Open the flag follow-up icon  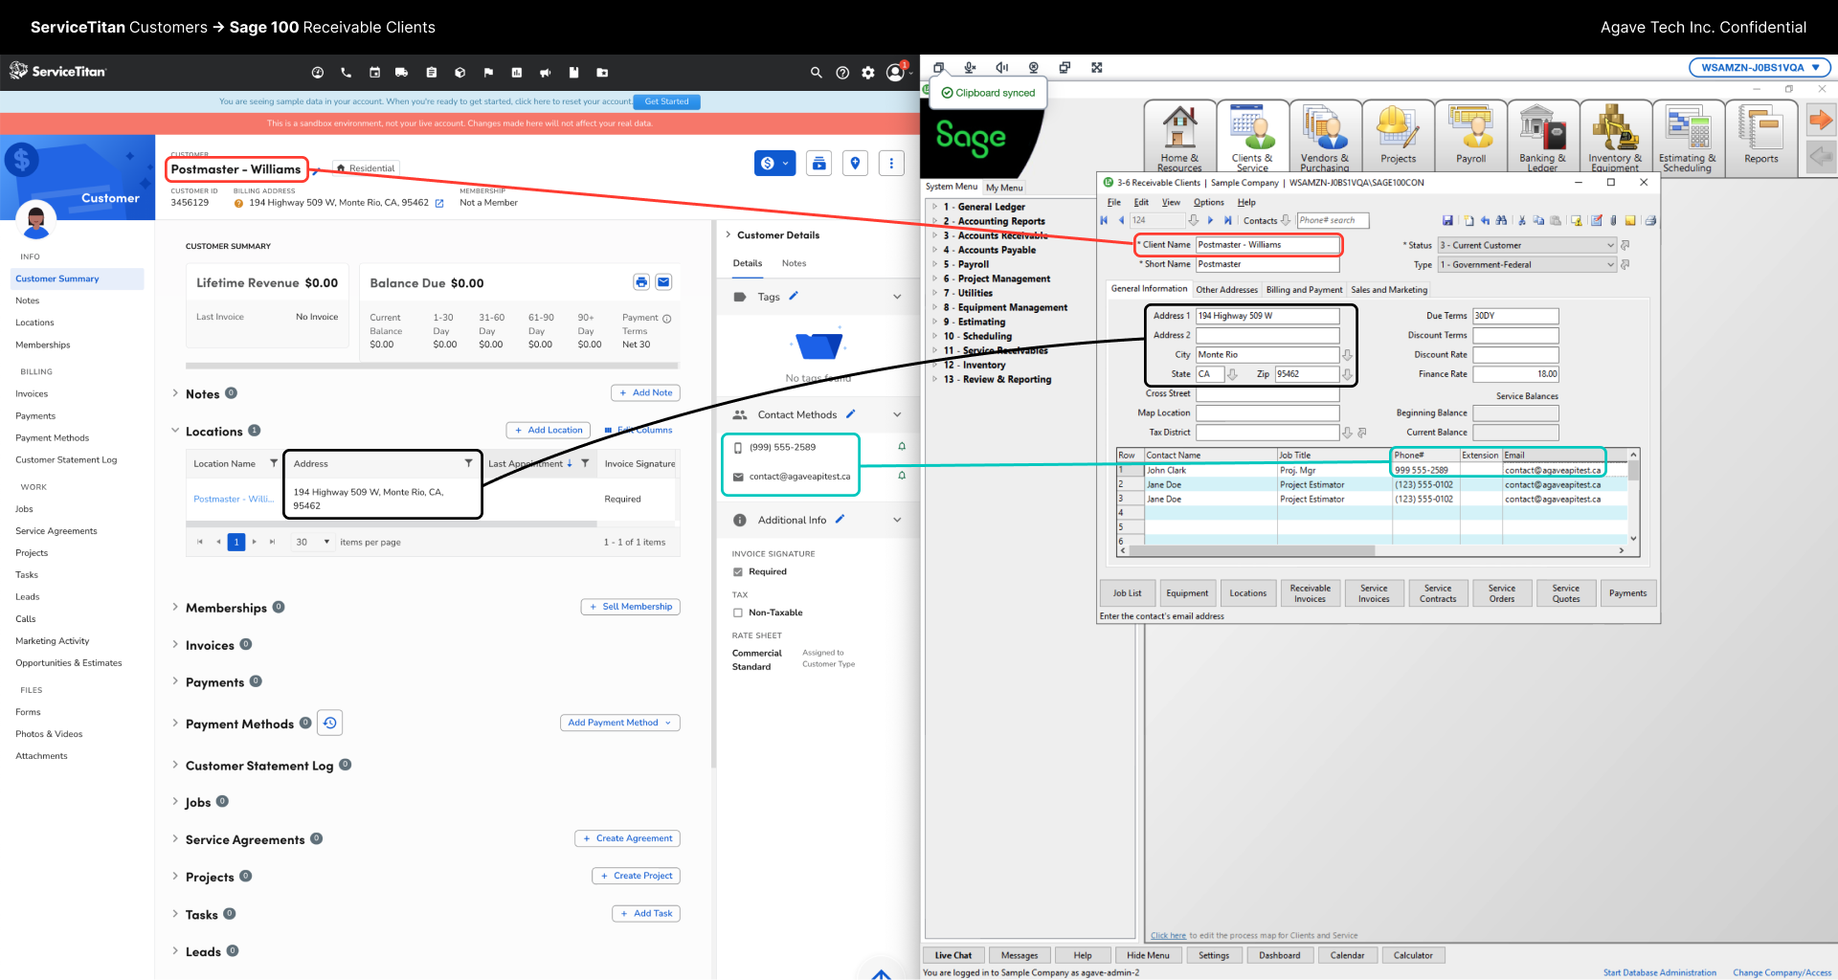[x=488, y=73]
